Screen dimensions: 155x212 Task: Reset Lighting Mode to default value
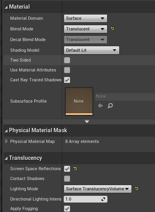[137, 189]
